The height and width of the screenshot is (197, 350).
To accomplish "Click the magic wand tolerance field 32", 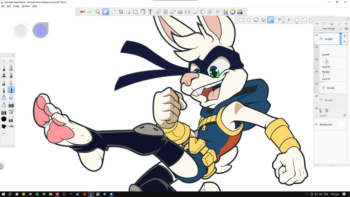I will 279,19.
